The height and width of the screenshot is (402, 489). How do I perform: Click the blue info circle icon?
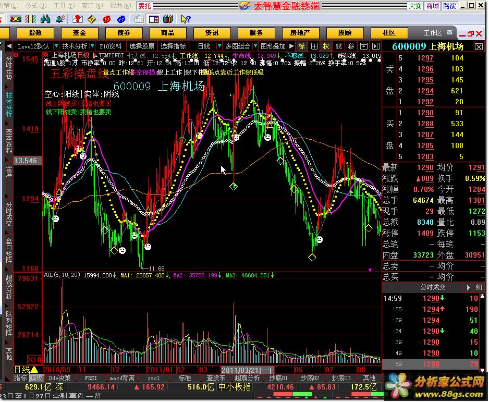121,19
